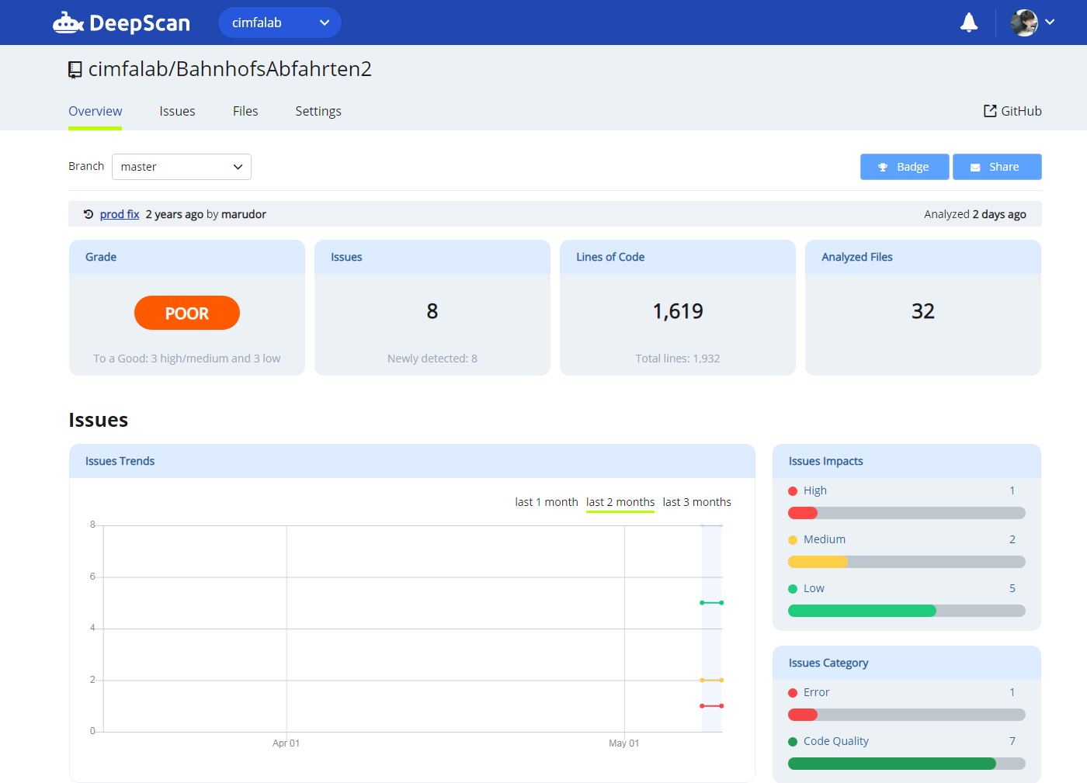Click the Share button
The height and width of the screenshot is (783, 1087).
[997, 167]
